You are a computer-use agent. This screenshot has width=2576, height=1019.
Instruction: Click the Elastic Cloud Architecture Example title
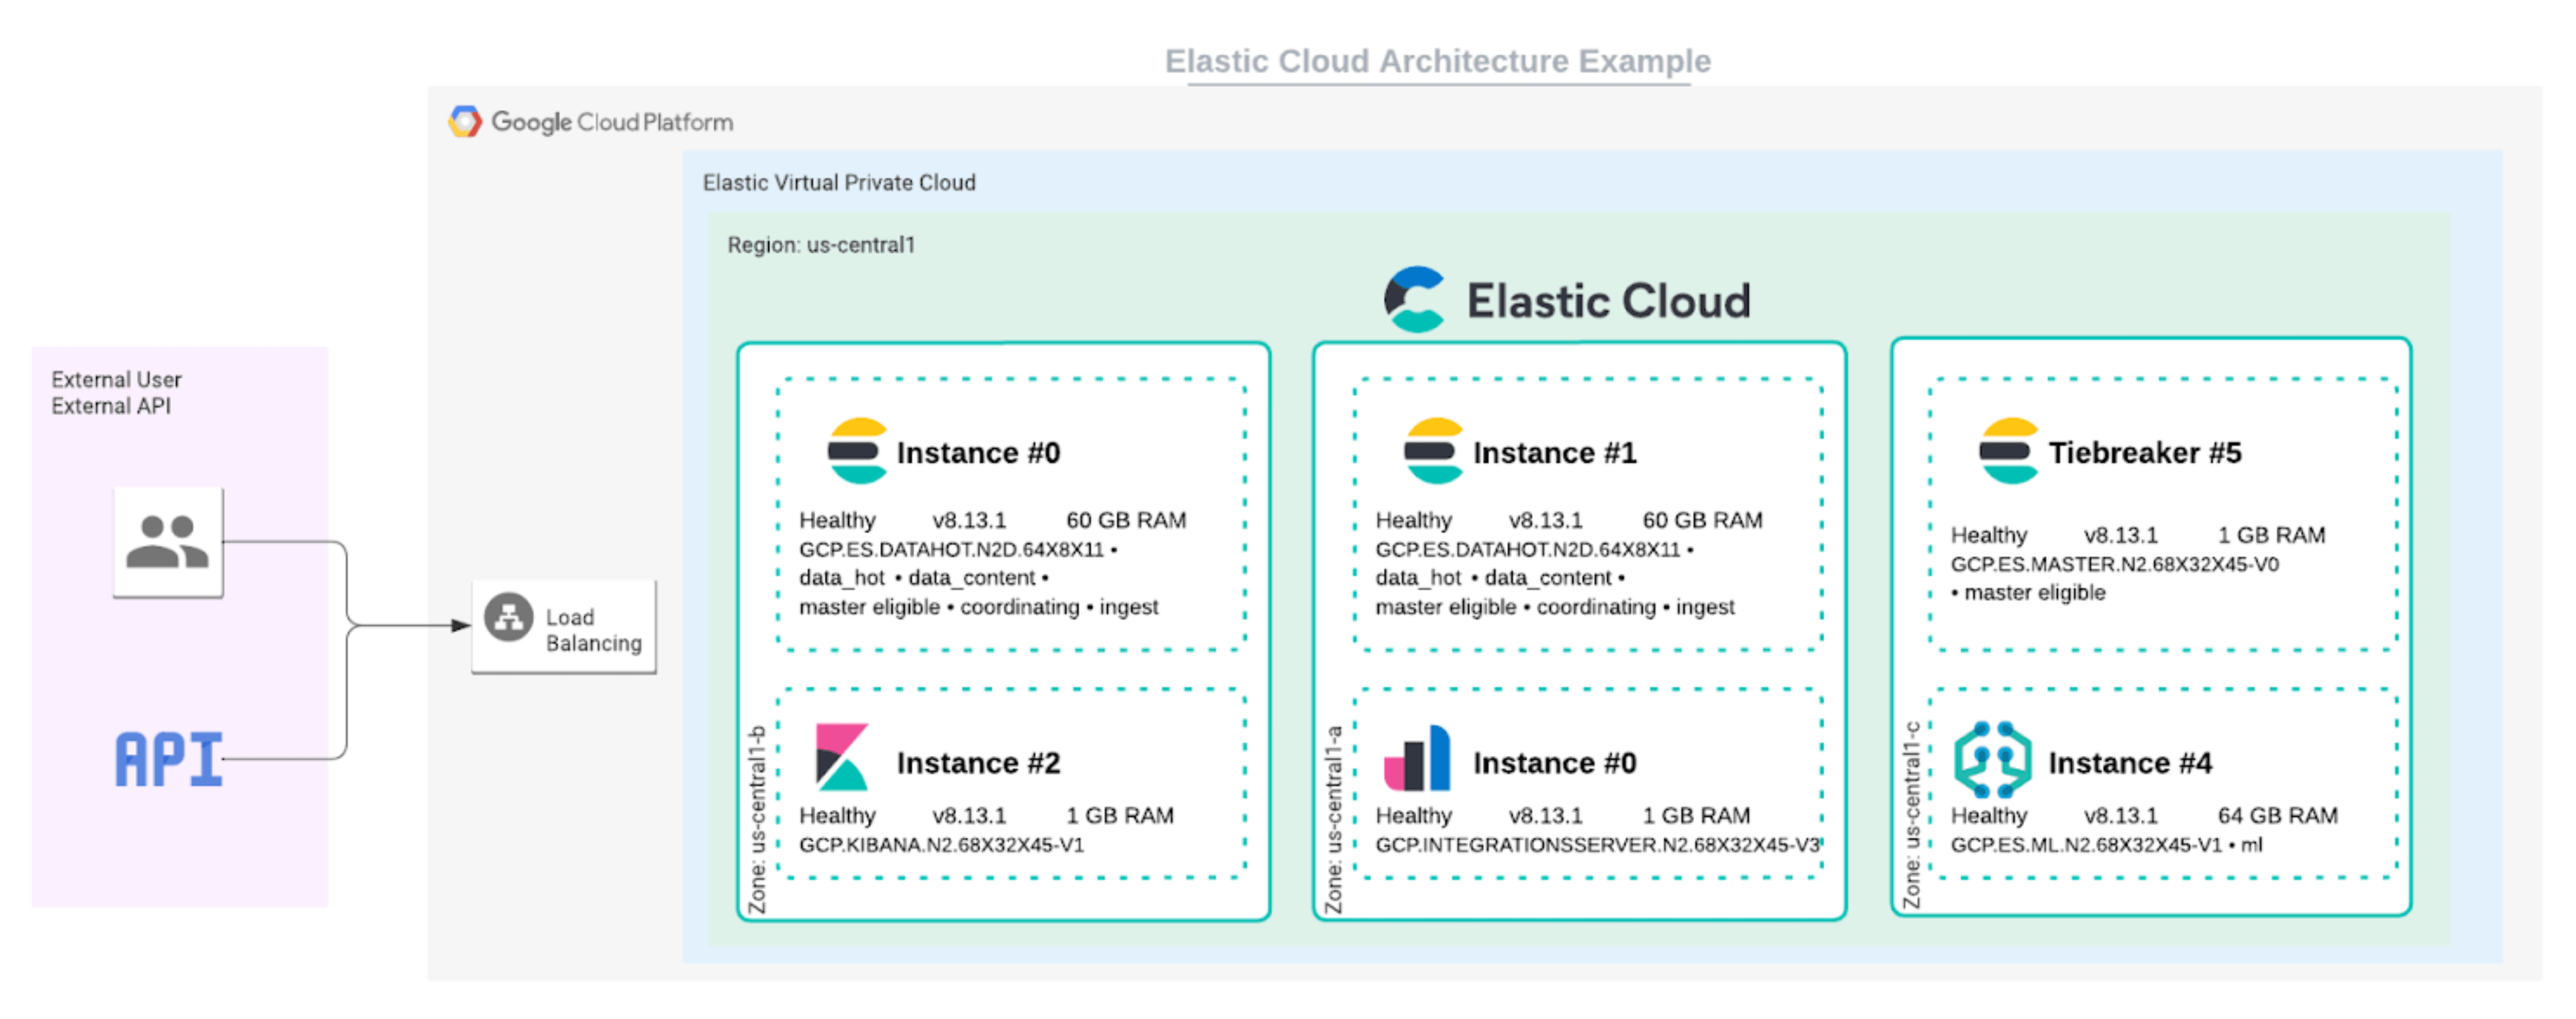(x=1438, y=61)
